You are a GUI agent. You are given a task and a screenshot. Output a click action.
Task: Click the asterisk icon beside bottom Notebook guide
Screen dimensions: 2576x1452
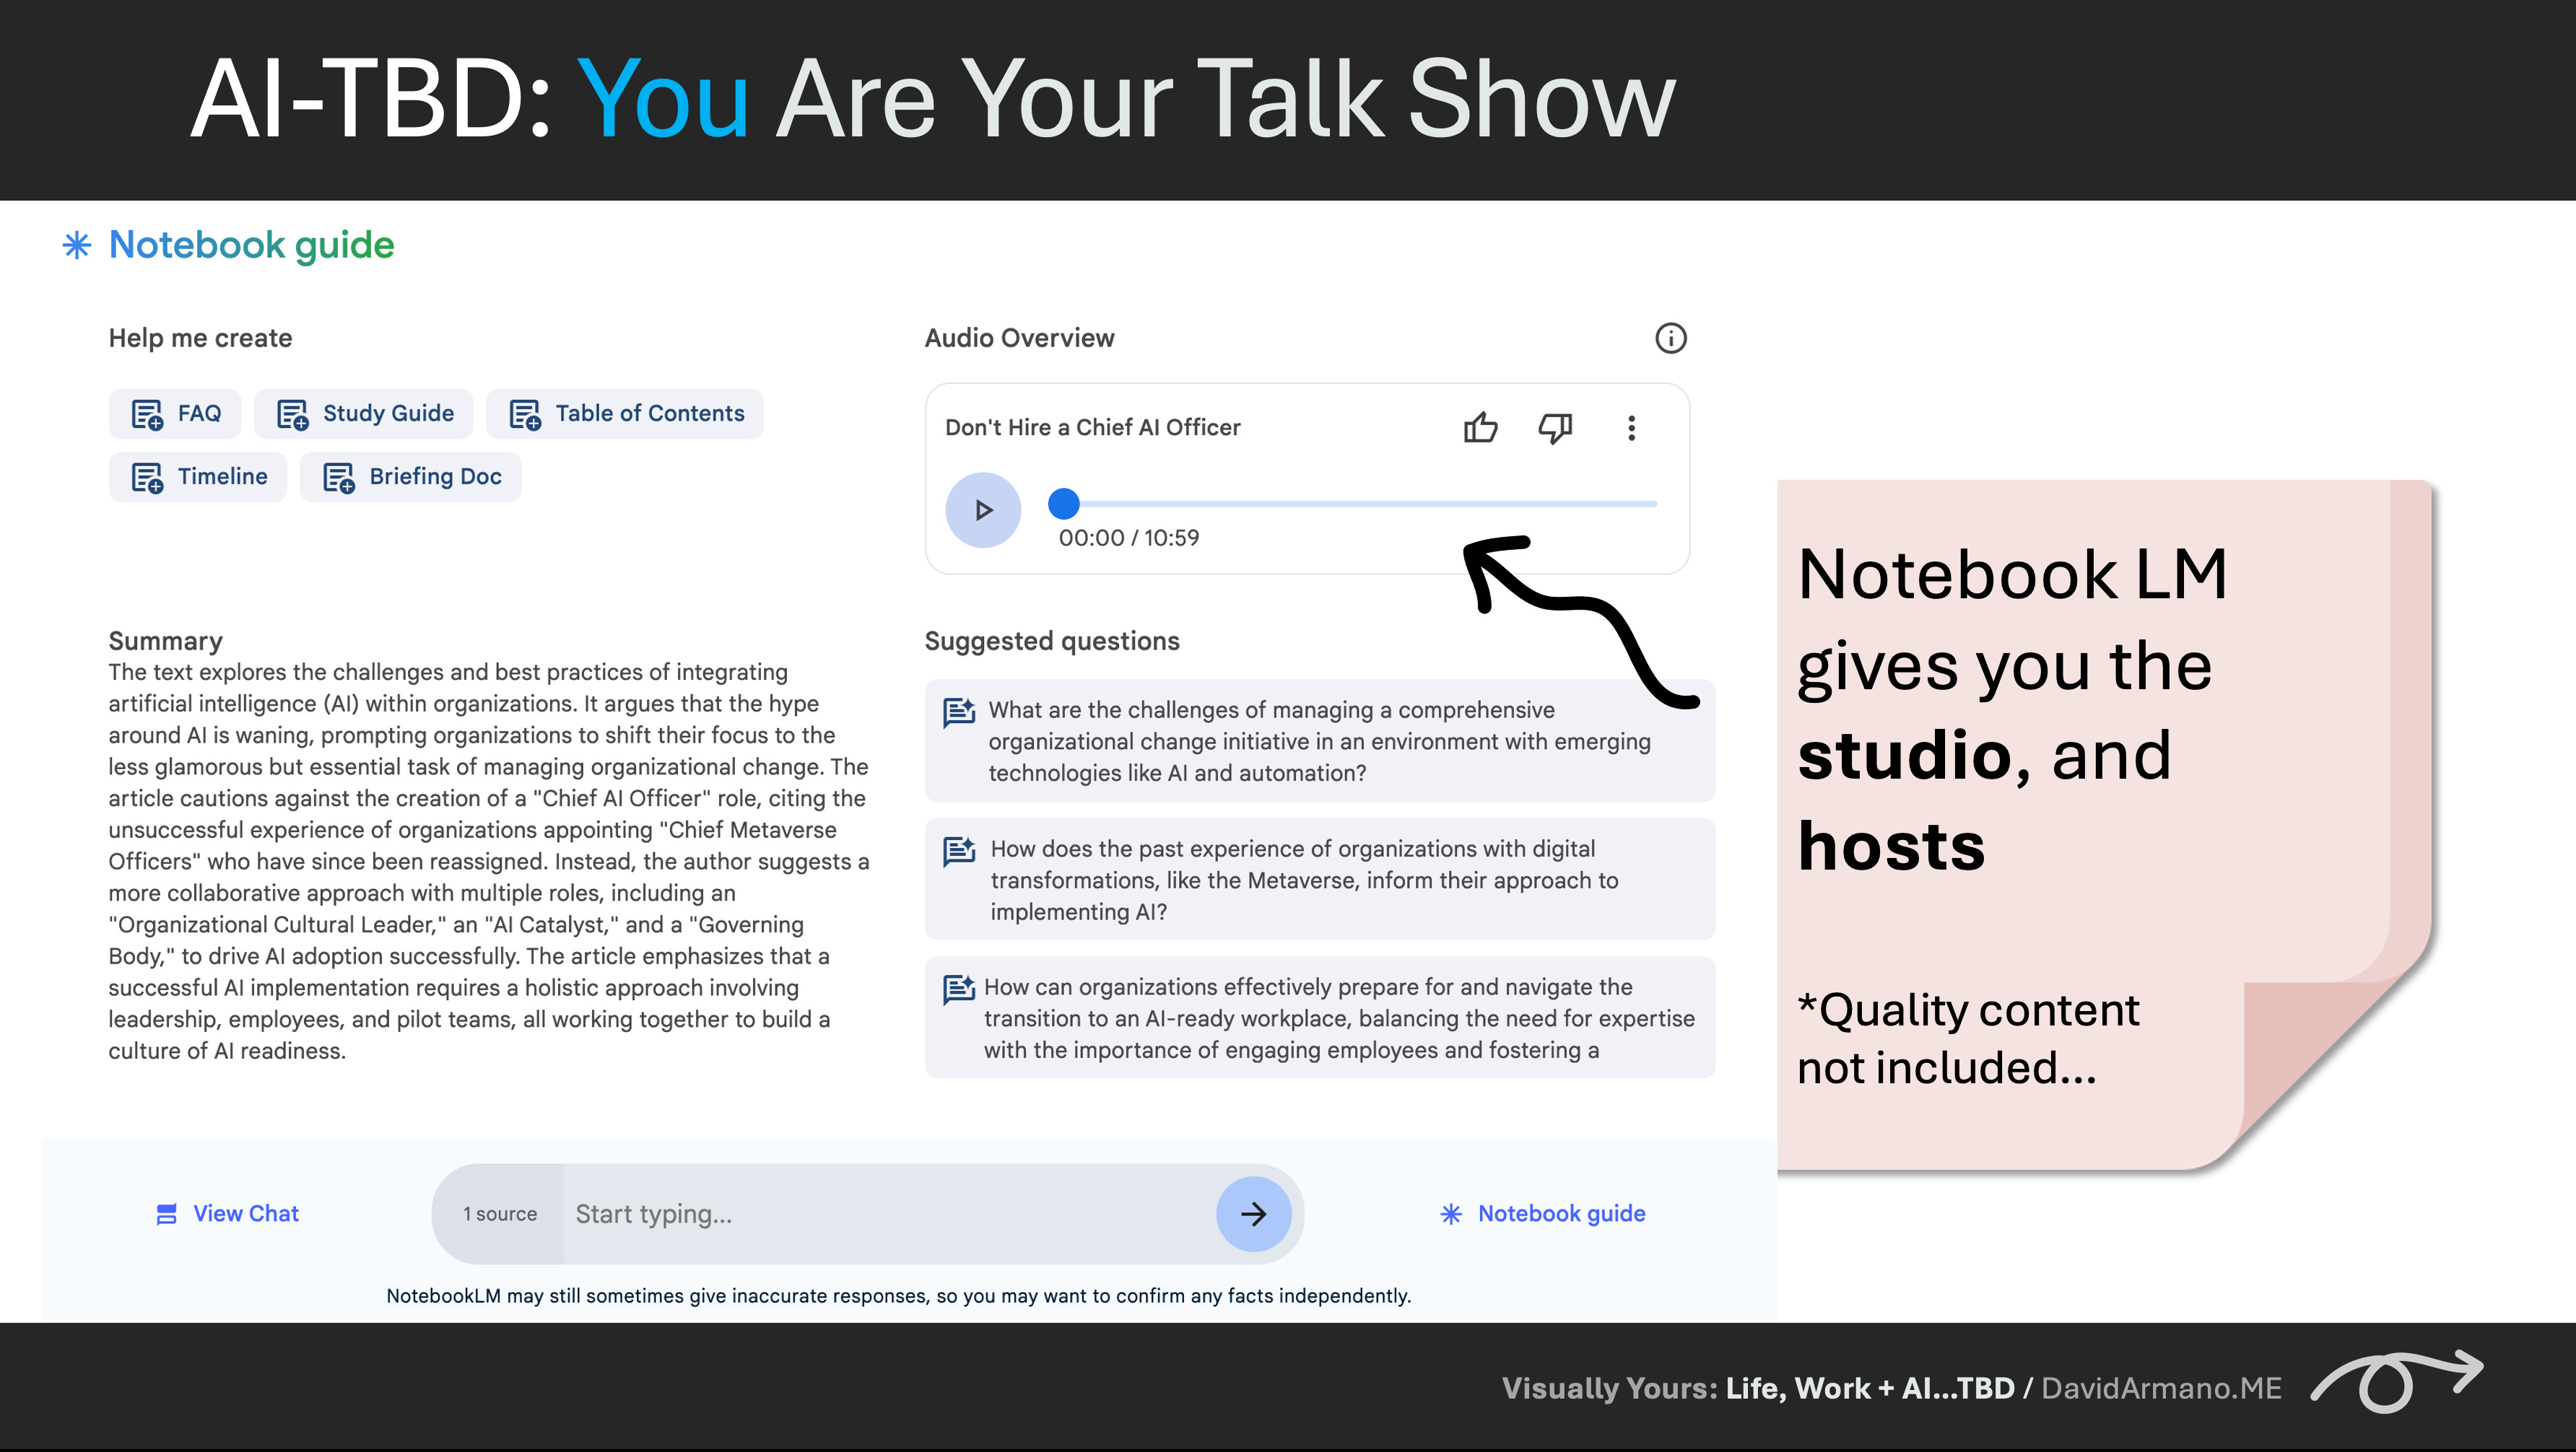[x=1451, y=1214]
